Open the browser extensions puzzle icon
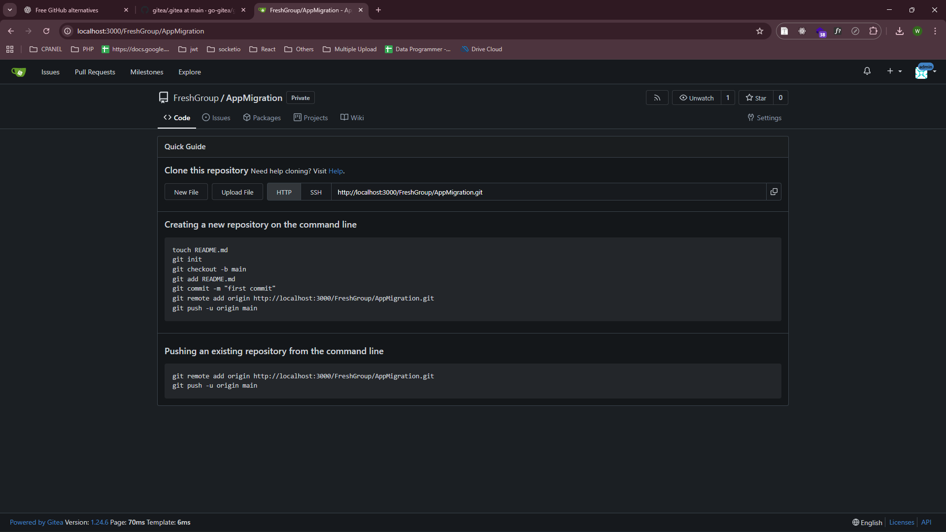 pyautogui.click(x=873, y=31)
